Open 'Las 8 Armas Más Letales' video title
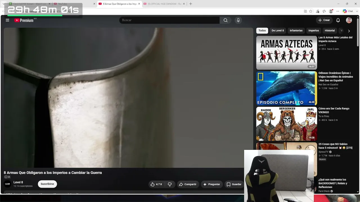This screenshot has height=202, width=360. point(335,39)
